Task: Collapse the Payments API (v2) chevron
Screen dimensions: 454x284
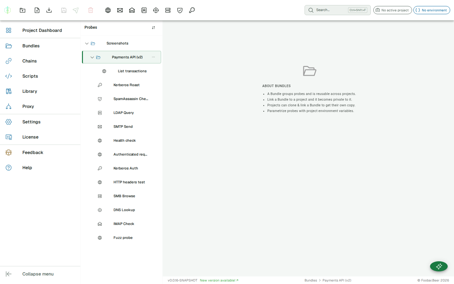Action: [x=92, y=57]
